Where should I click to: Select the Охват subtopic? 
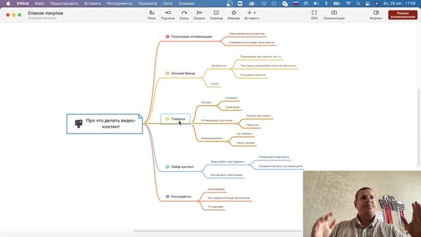[x=215, y=84]
